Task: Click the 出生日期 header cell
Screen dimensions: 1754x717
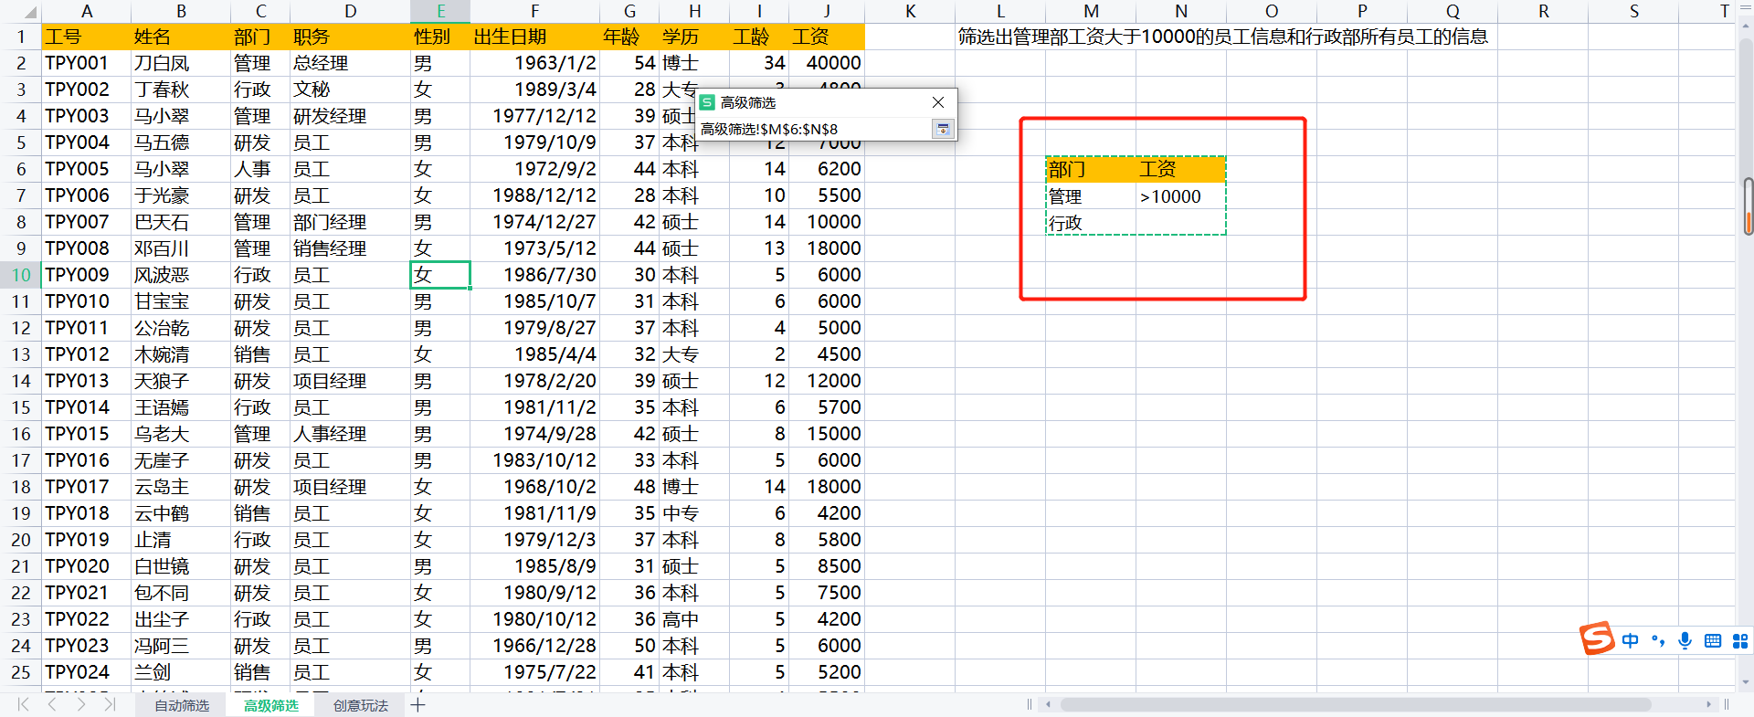Action: [535, 37]
